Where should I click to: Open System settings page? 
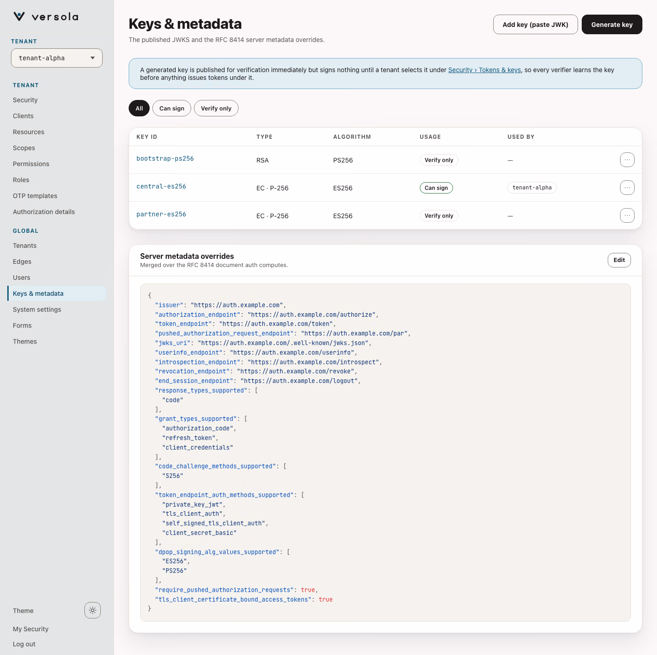[x=37, y=309]
